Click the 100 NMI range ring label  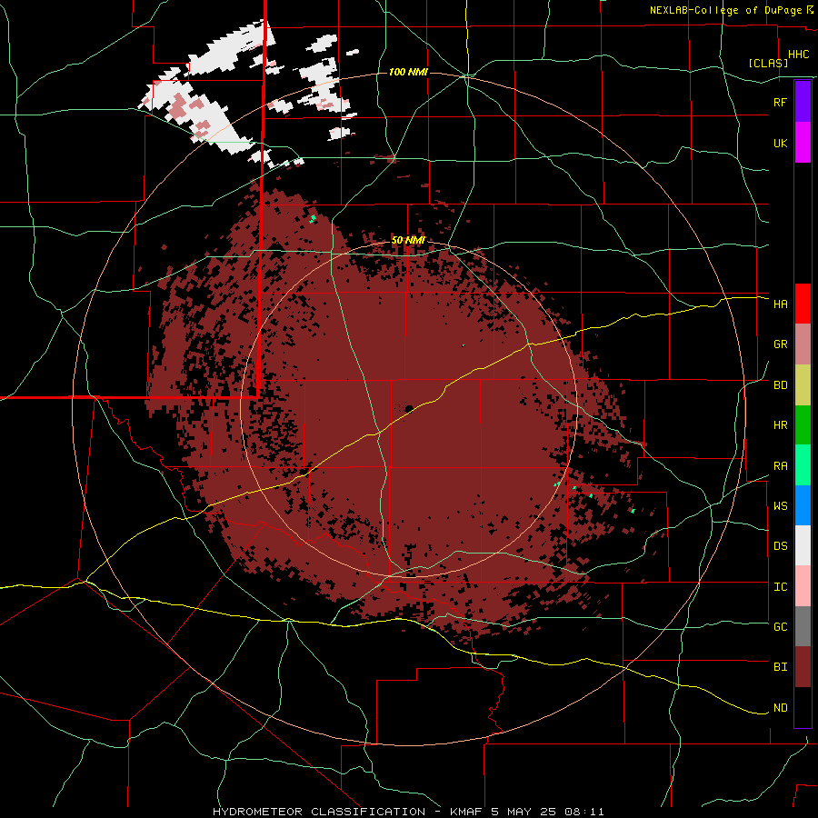click(x=408, y=72)
